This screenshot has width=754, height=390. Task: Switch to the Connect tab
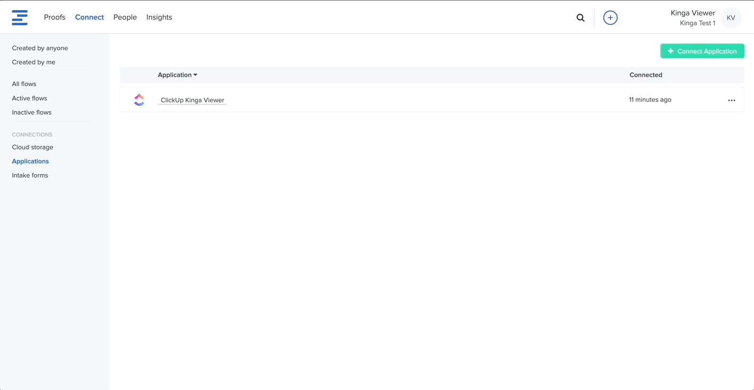tap(89, 17)
